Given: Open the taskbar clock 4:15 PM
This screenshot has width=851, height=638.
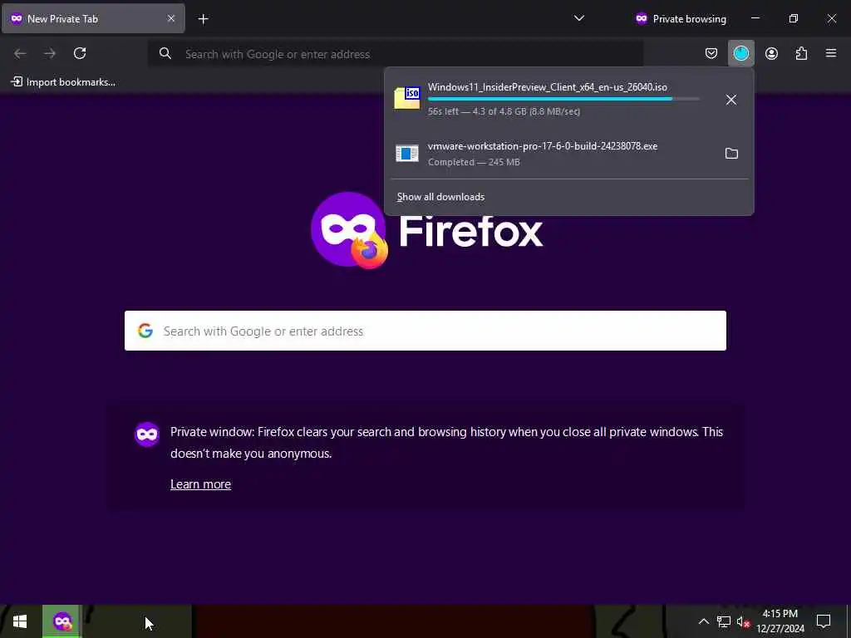Looking at the screenshot, I should coord(780,621).
